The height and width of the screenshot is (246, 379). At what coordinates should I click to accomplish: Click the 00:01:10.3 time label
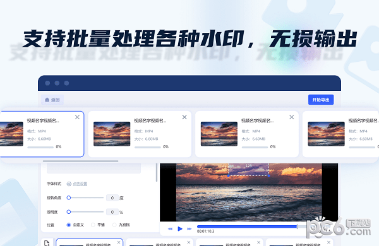coord(205,231)
